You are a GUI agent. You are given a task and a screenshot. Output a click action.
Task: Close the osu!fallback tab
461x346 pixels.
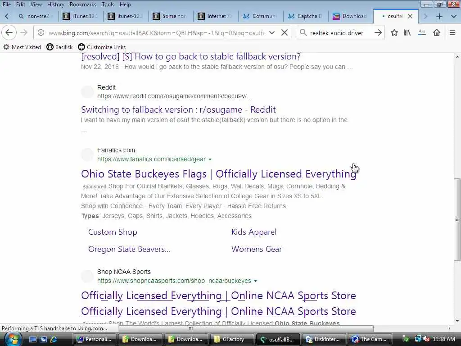click(410, 16)
